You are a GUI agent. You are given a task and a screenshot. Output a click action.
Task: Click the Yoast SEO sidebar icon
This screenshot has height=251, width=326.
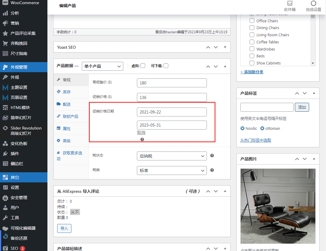click(x=5, y=248)
